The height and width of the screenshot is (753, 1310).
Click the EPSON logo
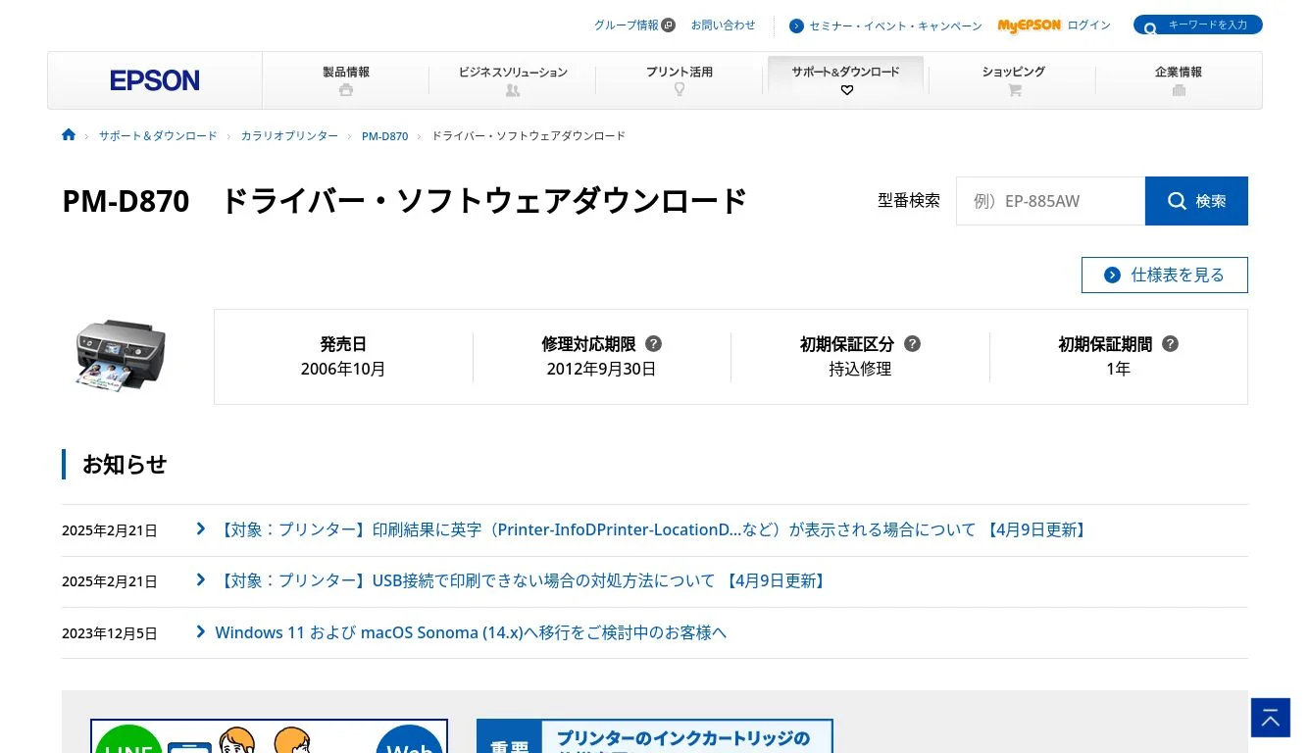[155, 80]
